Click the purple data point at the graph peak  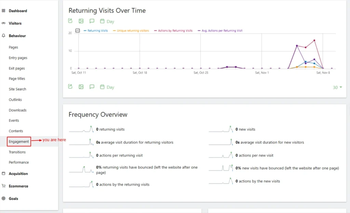(x=297, y=45)
